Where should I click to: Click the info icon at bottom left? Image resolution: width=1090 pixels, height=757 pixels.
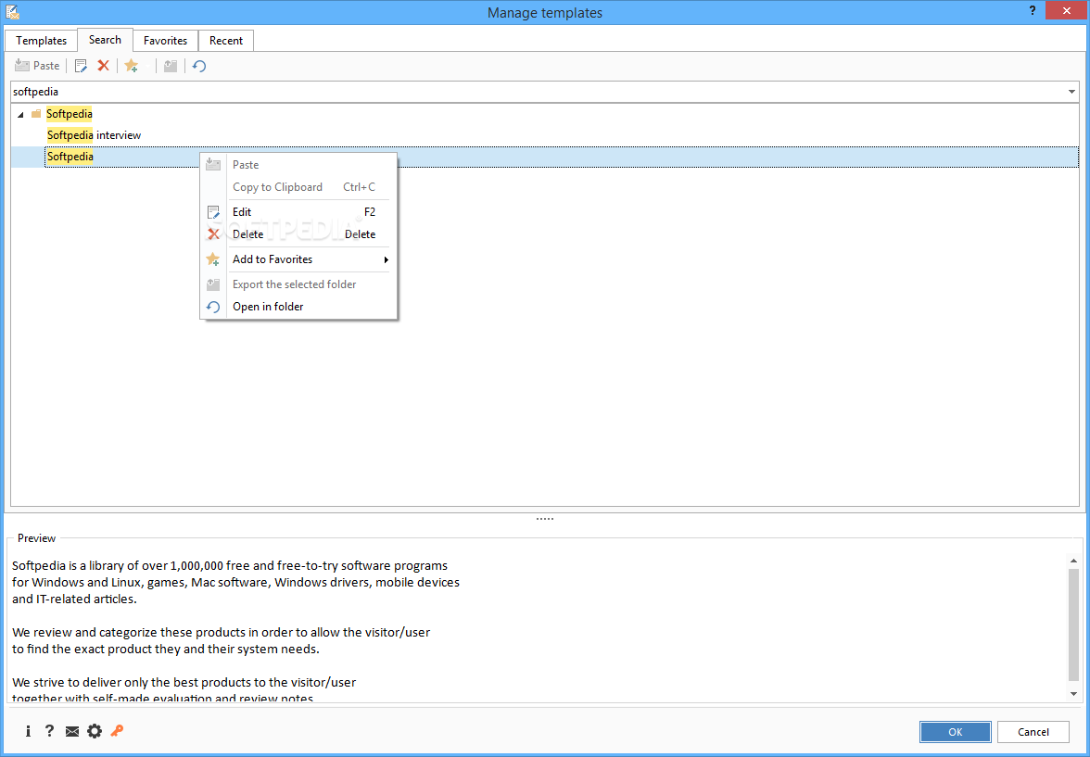(x=28, y=730)
